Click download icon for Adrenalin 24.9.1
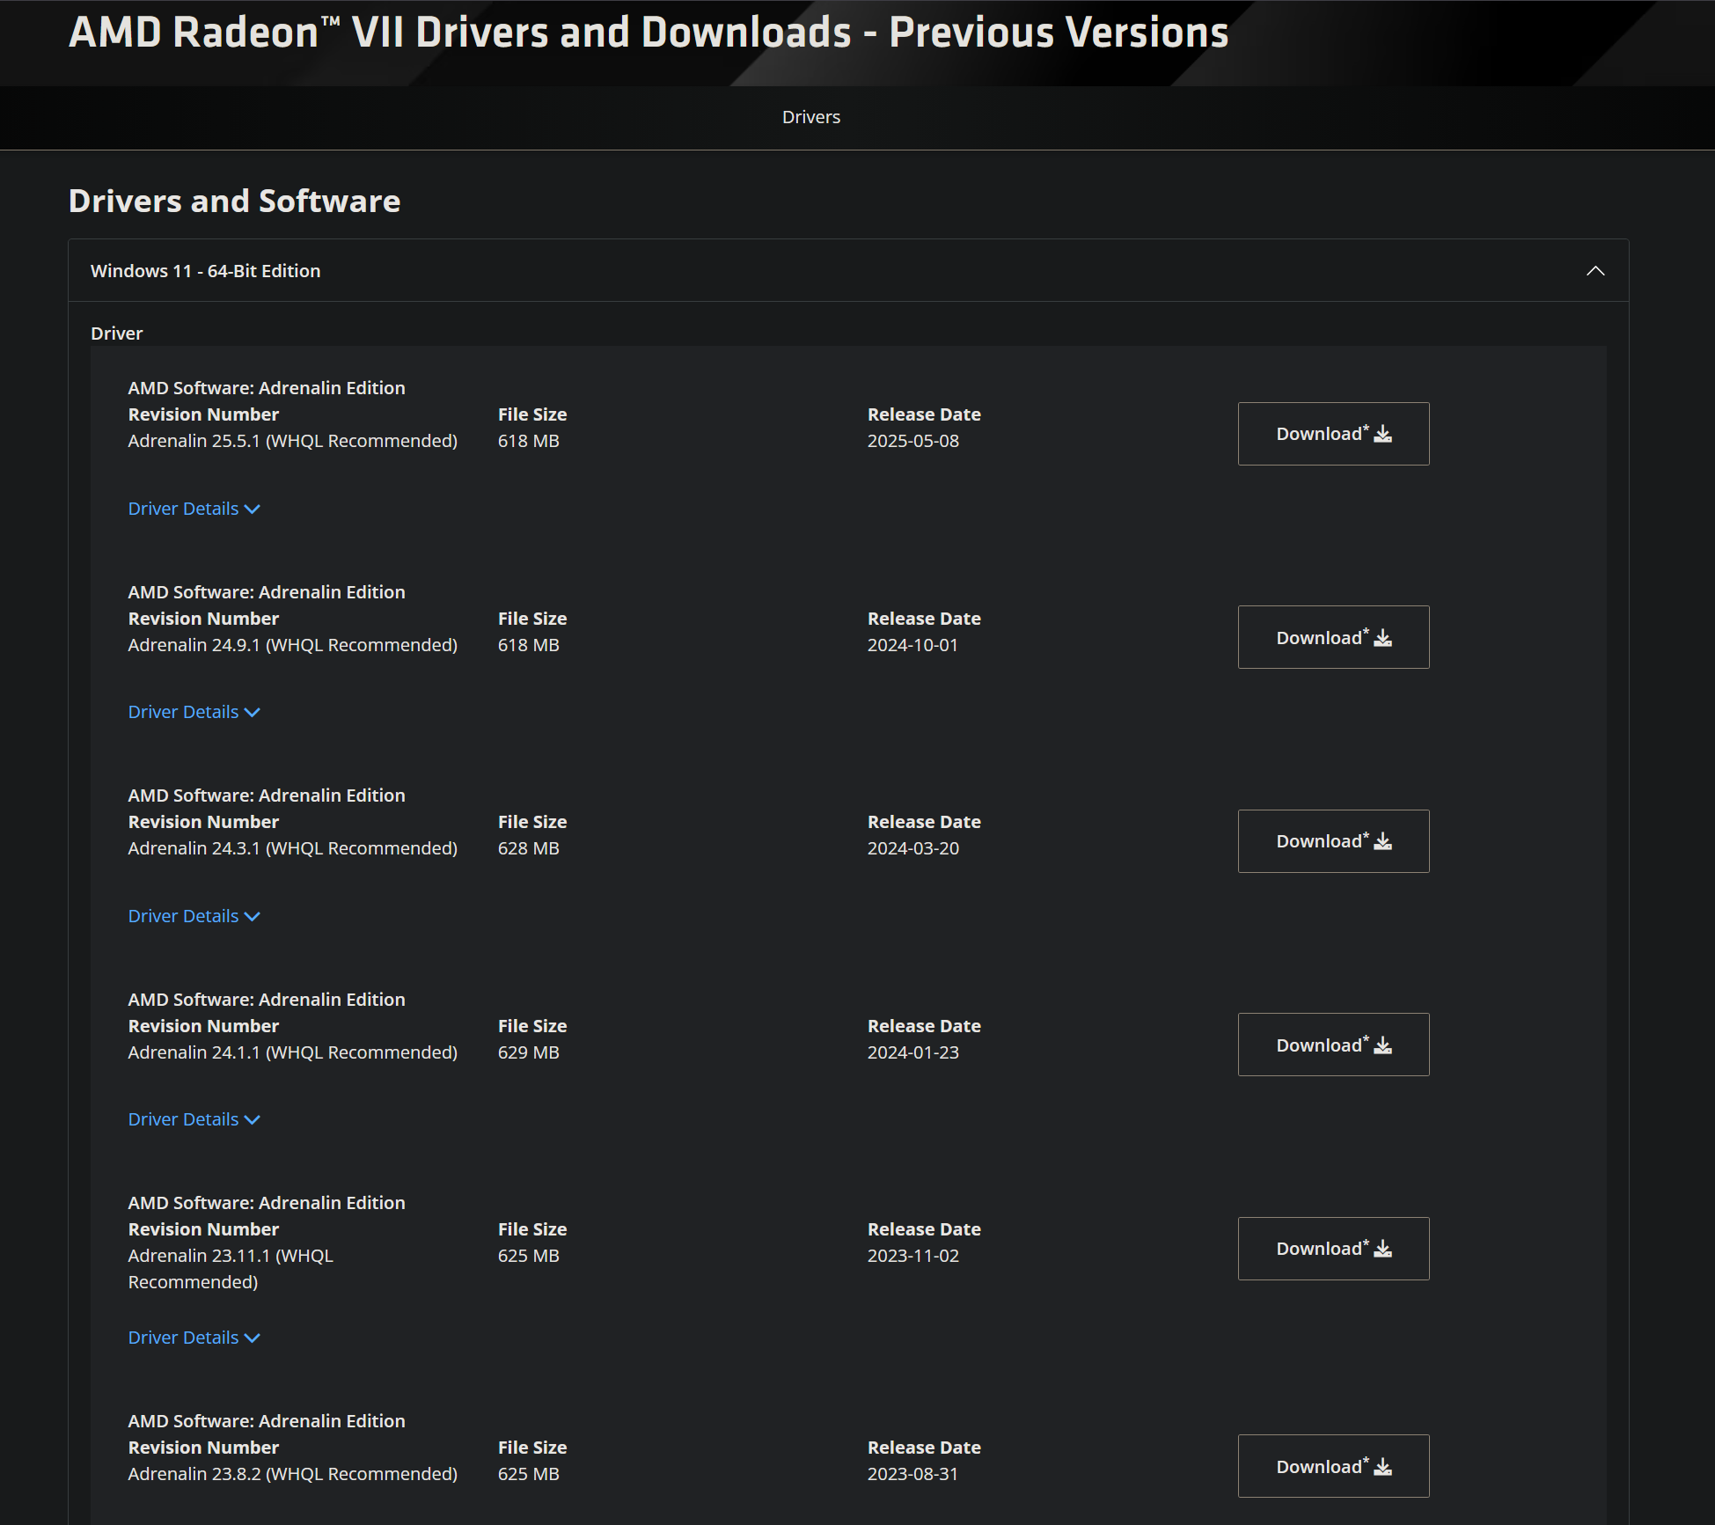The image size is (1715, 1525). (1382, 638)
